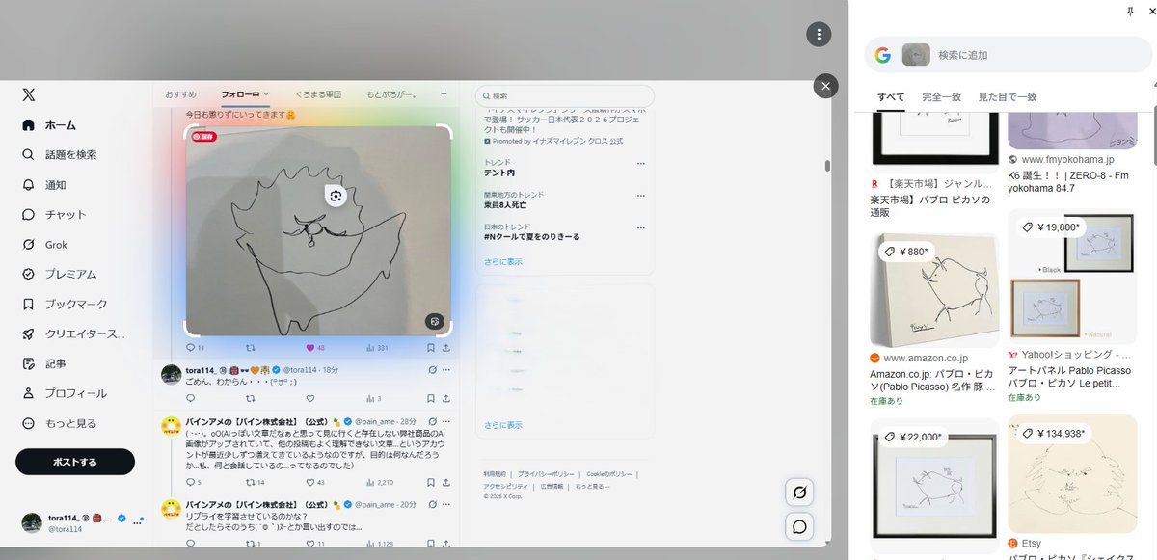Like the ごめん、わからん post
Screen dimensions: 1157x560
pos(310,398)
